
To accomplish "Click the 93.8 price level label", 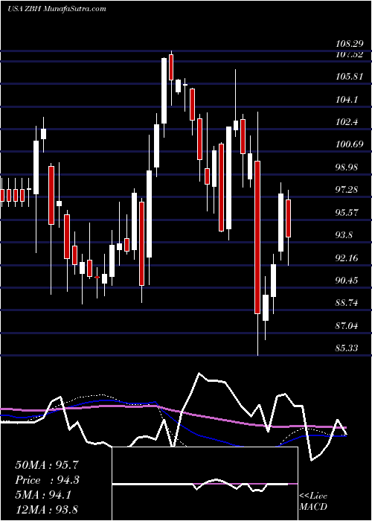I will (x=346, y=235).
